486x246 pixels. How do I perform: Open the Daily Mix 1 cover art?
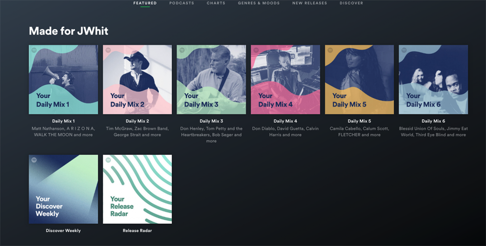[x=63, y=79]
